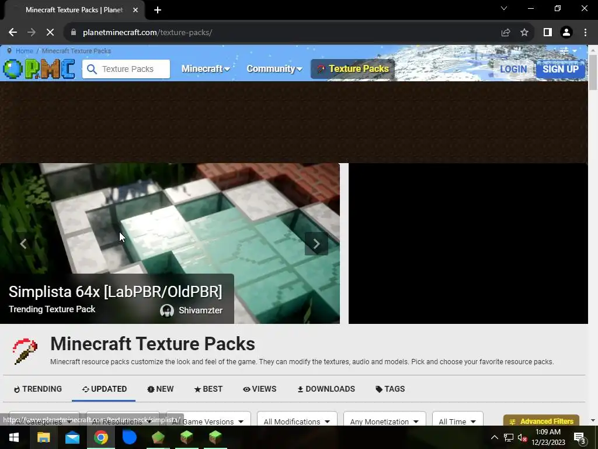The image size is (598, 449).
Task: Open Advanced Filters button
Action: point(541,421)
